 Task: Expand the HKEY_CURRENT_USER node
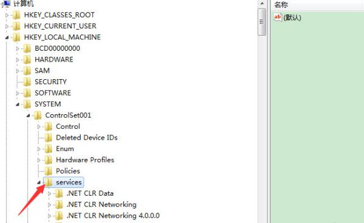tap(7, 27)
